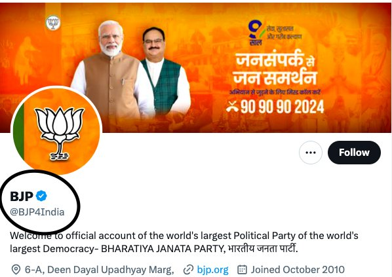Click the green stripe on profile picture

pos(19,132)
